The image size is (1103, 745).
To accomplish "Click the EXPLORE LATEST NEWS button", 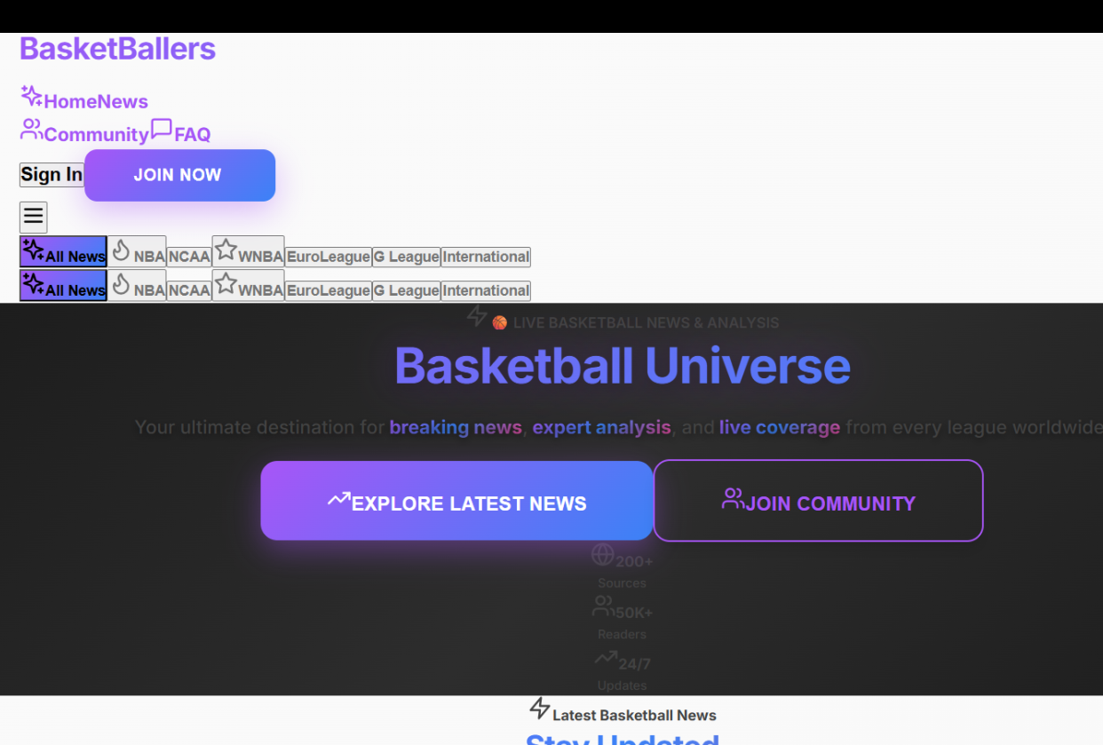I will (x=456, y=501).
